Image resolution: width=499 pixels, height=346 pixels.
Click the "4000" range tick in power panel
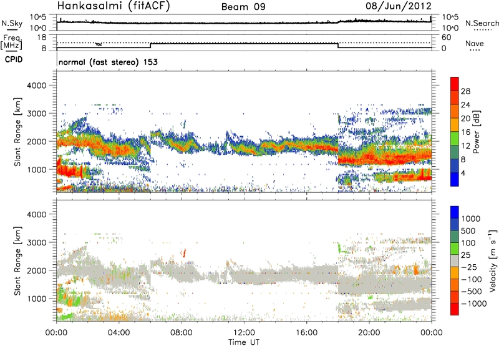(x=37, y=86)
